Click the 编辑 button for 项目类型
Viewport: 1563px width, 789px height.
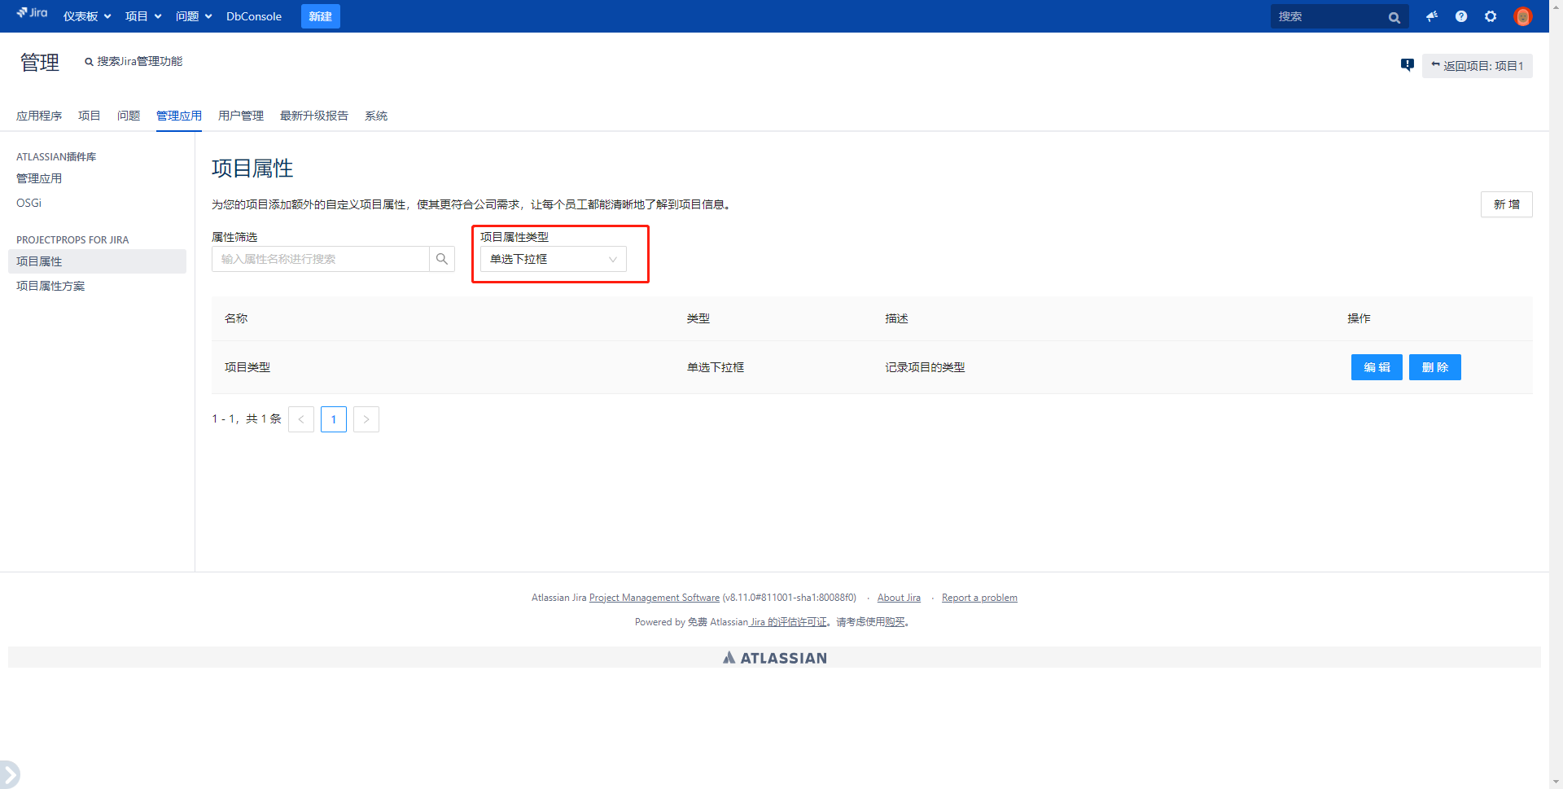pos(1377,367)
